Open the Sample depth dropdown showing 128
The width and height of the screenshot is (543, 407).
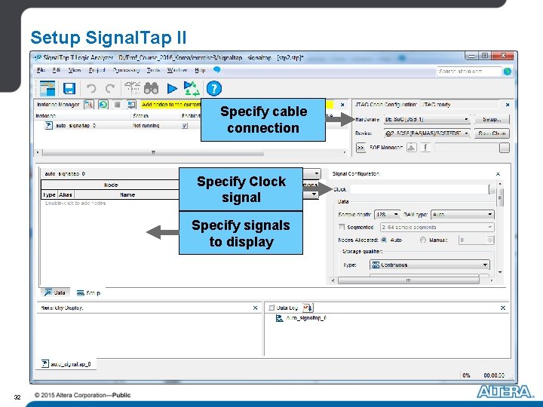[x=387, y=215]
